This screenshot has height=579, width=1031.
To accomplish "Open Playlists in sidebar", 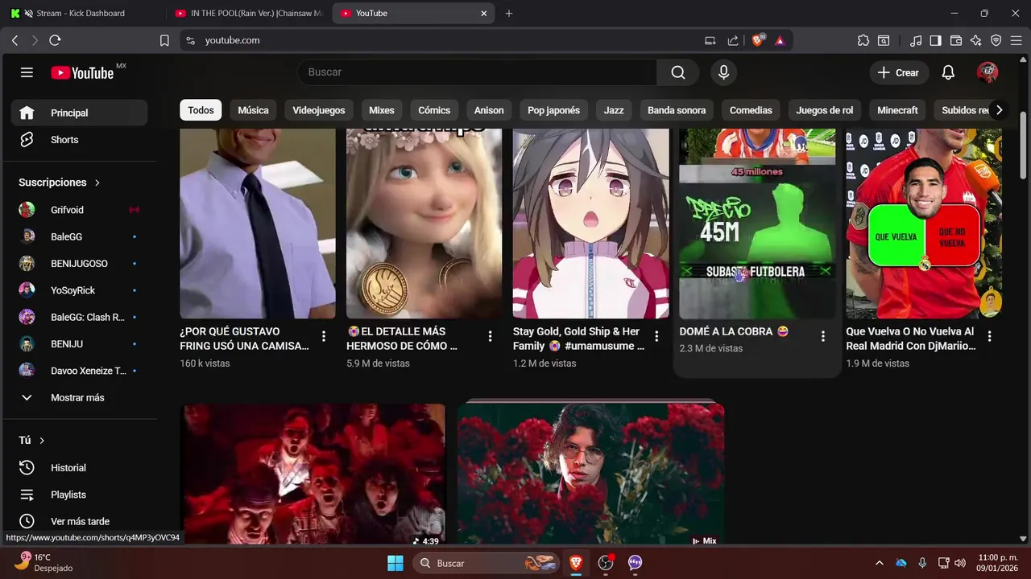I will pos(79,495).
